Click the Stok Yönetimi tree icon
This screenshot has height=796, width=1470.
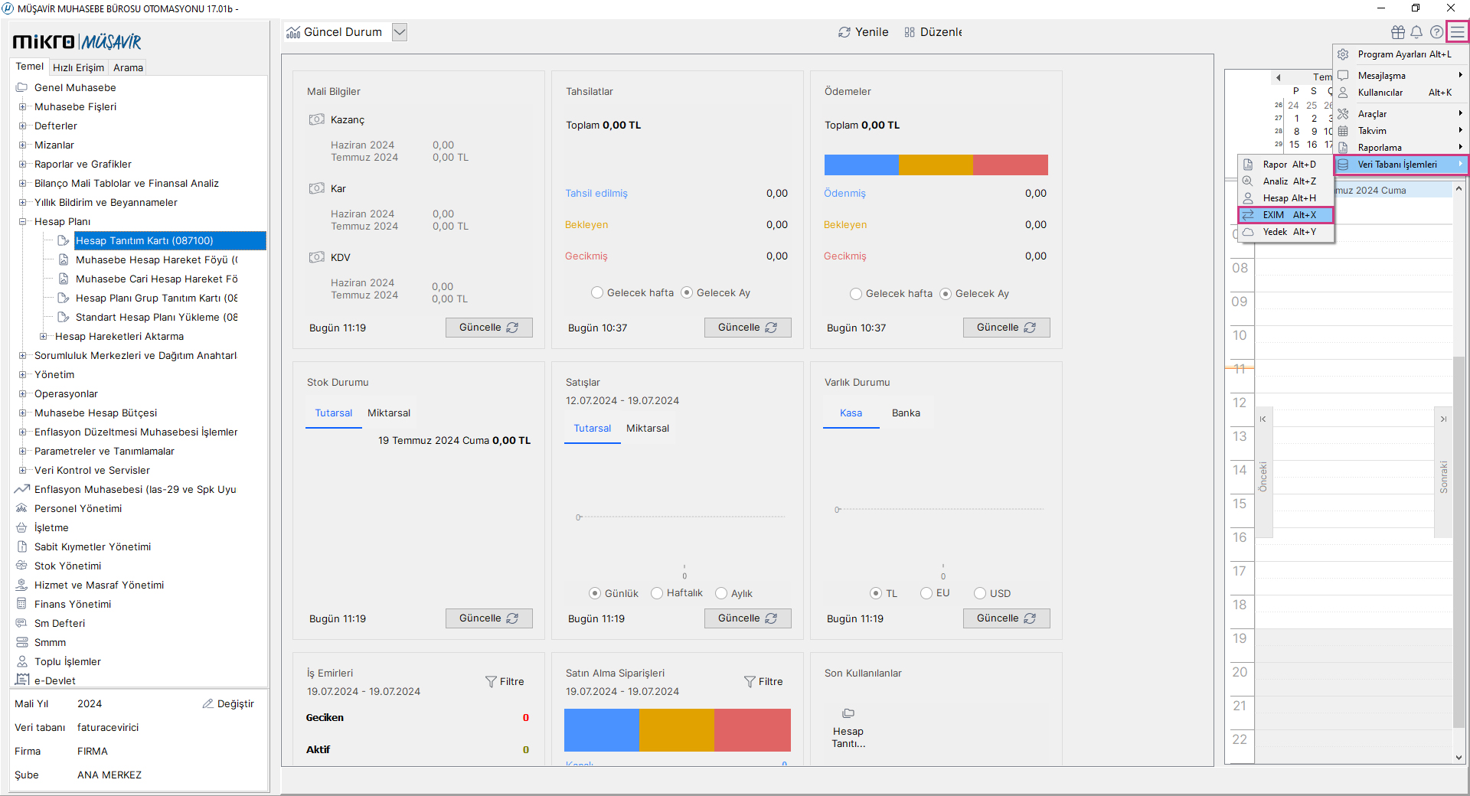(x=21, y=566)
